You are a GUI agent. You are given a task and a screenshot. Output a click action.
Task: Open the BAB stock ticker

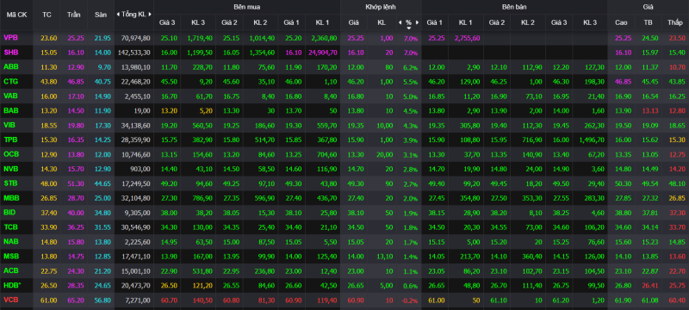(x=10, y=110)
